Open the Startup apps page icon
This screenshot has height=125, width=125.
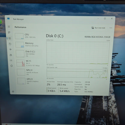tap(11, 49)
